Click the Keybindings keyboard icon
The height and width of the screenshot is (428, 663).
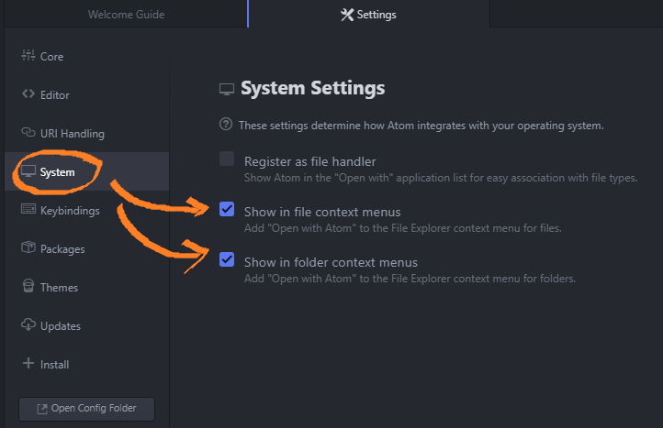click(28, 209)
